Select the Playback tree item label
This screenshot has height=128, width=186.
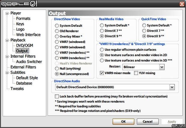point(18,40)
